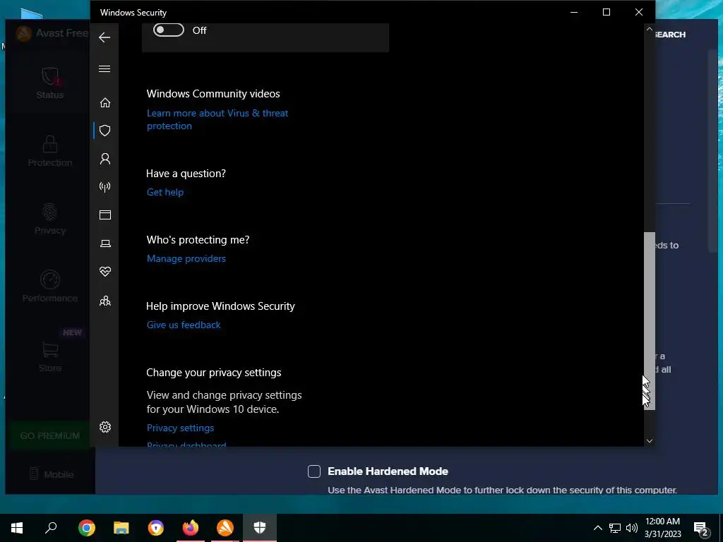Select "Change your privacy settings" heading
This screenshot has width=723, height=542.
tap(213, 373)
